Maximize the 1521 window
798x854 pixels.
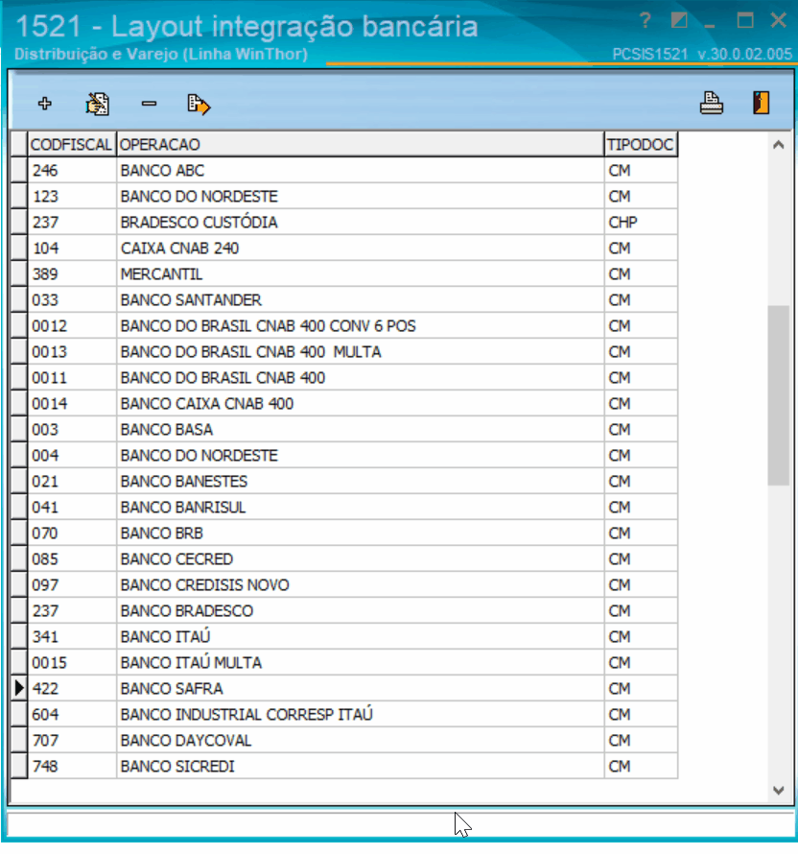click(745, 21)
